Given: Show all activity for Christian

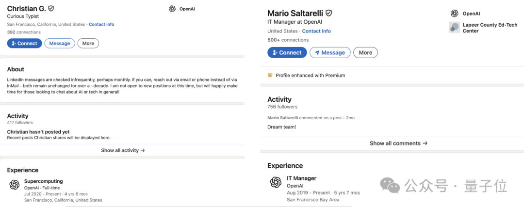Looking at the screenshot, I should pos(123,150).
